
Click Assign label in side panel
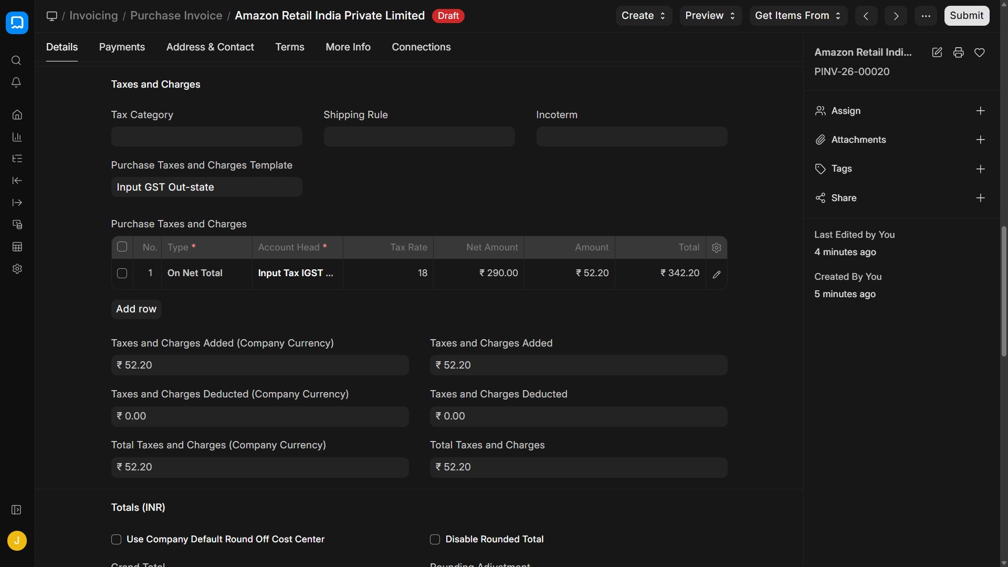click(x=846, y=111)
